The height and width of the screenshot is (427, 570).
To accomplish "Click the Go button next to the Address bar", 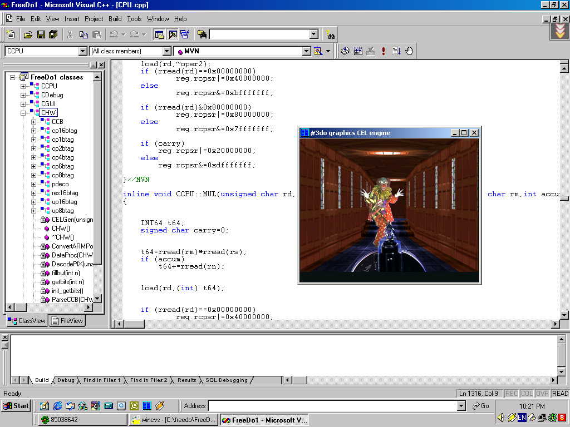I will coord(480,406).
